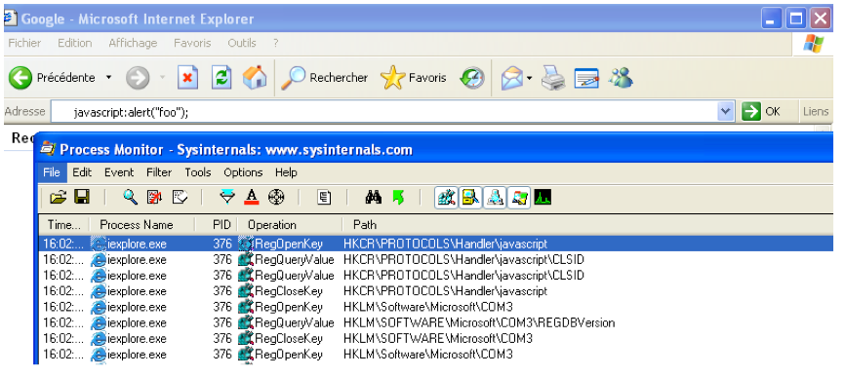Click the green OK go button
This screenshot has width=844, height=376.
point(760,111)
